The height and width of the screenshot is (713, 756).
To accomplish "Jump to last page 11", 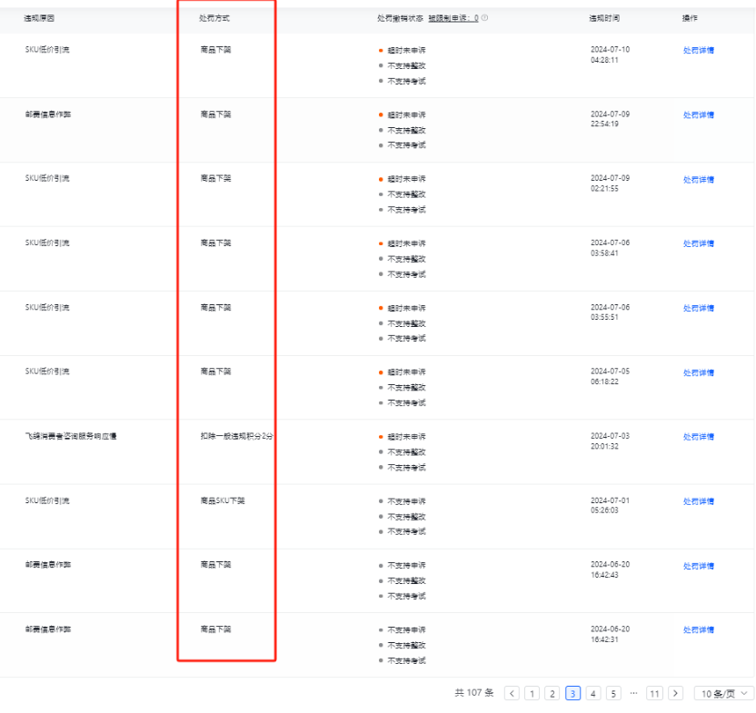I will [654, 693].
